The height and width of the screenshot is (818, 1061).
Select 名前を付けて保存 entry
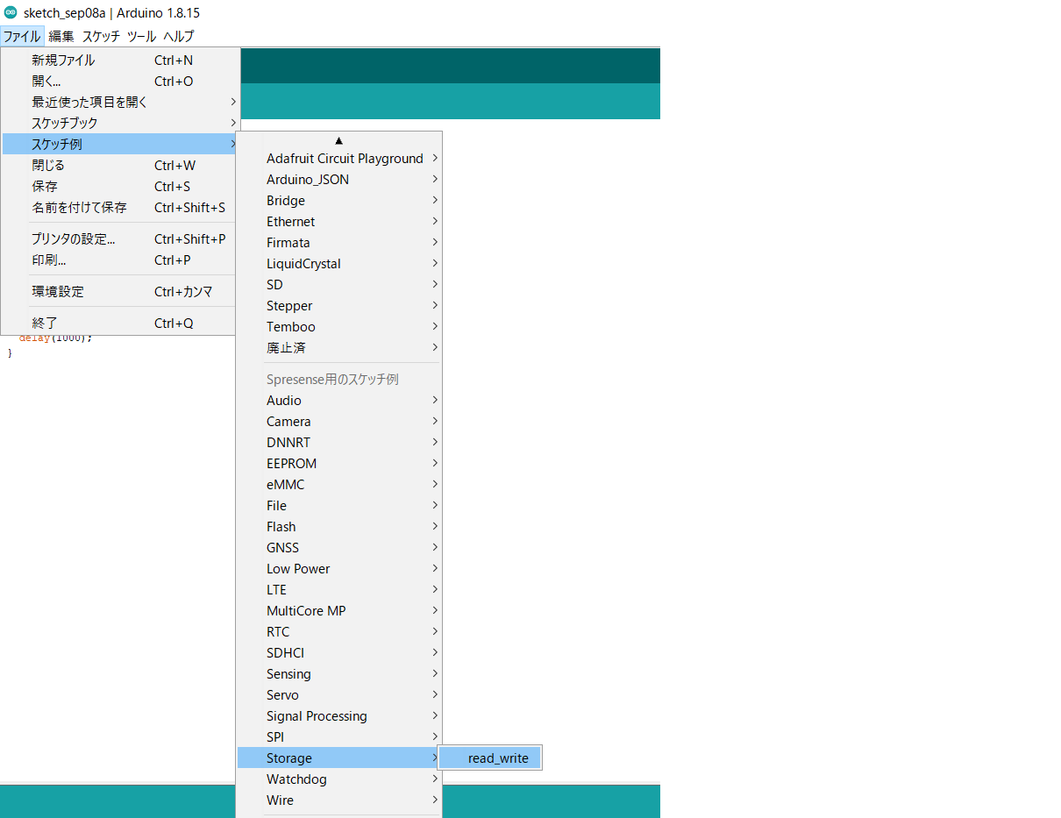(120, 208)
